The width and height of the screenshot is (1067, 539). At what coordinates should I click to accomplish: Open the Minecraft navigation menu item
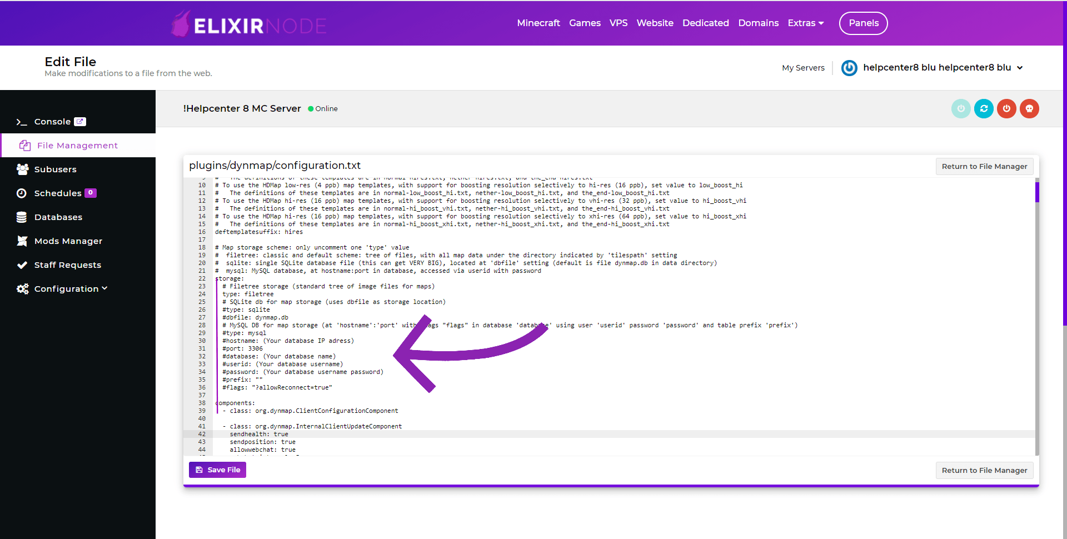538,23
